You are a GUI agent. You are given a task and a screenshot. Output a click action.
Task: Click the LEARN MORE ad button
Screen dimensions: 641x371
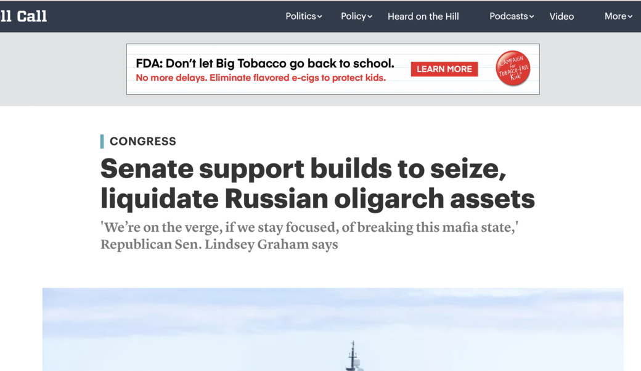coord(444,69)
